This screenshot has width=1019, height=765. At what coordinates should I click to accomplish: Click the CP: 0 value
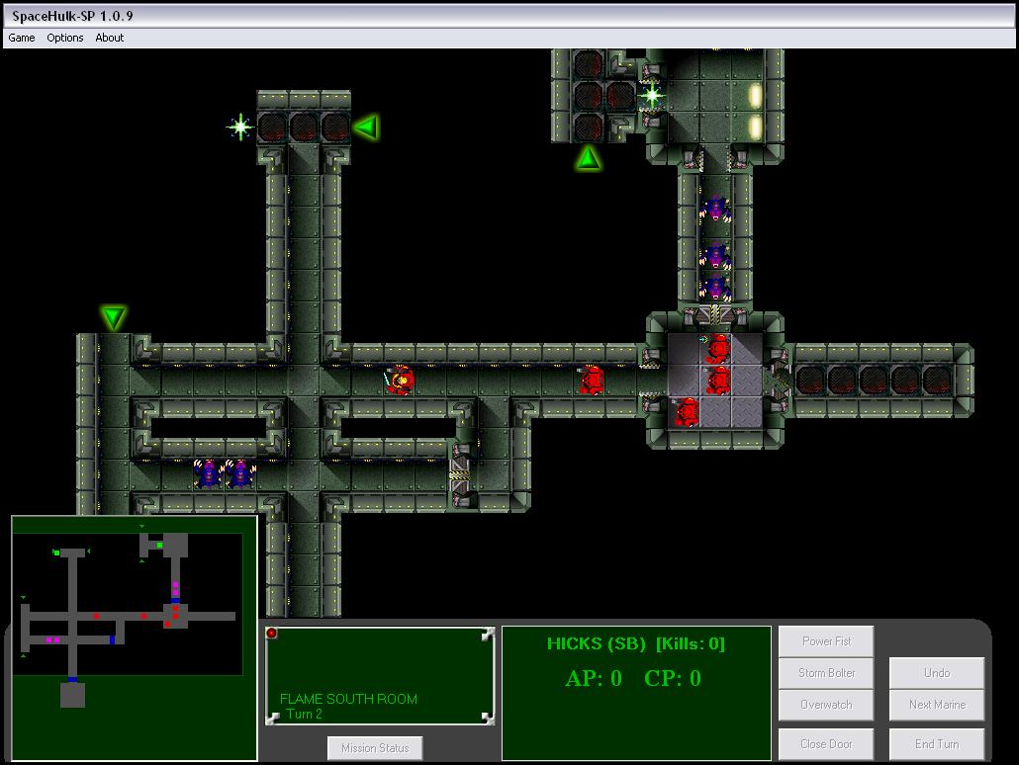[673, 678]
